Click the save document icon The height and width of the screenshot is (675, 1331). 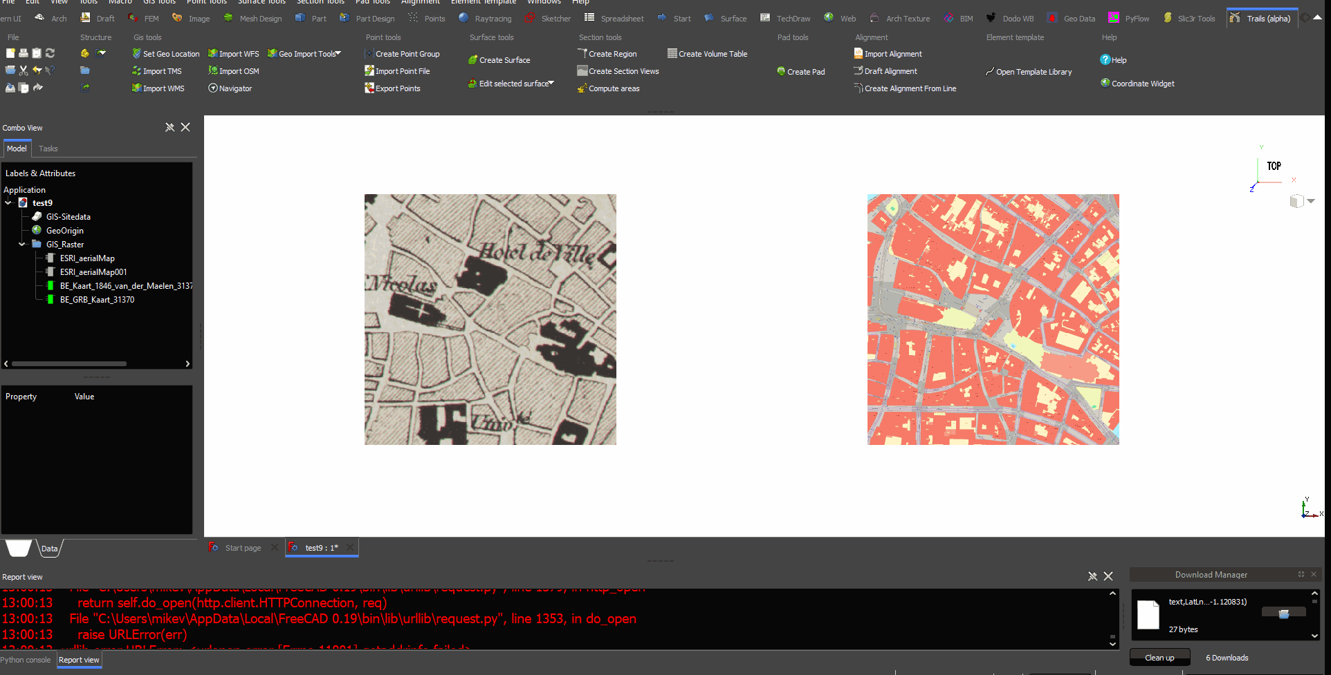pos(10,88)
